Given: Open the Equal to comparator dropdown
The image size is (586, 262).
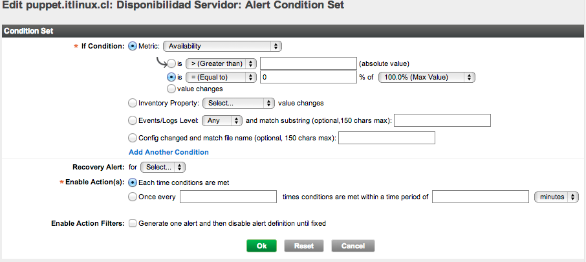Looking at the screenshot, I should click(221, 76).
